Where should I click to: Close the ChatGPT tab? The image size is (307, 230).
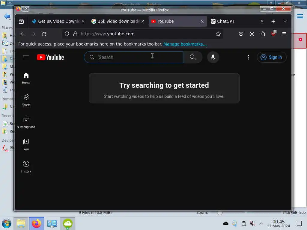(262, 21)
